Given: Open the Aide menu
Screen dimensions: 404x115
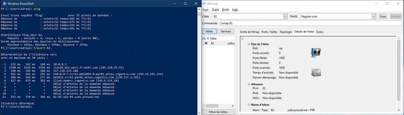Looking at the screenshot, I should point(235,10).
